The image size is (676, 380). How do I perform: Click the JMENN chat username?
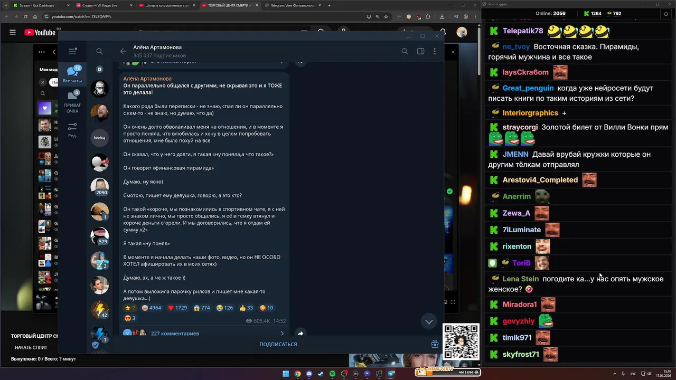tap(515, 155)
